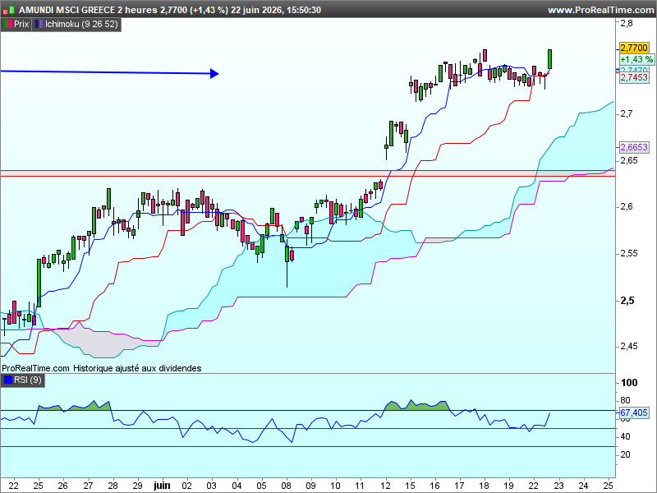Image resolution: width=657 pixels, height=493 pixels.
Task: Click the juin month label on time axis
Action: pos(162,486)
